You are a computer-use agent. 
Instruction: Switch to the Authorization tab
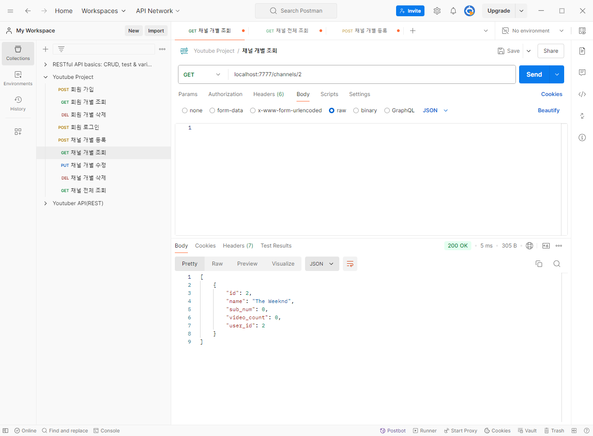pos(225,94)
